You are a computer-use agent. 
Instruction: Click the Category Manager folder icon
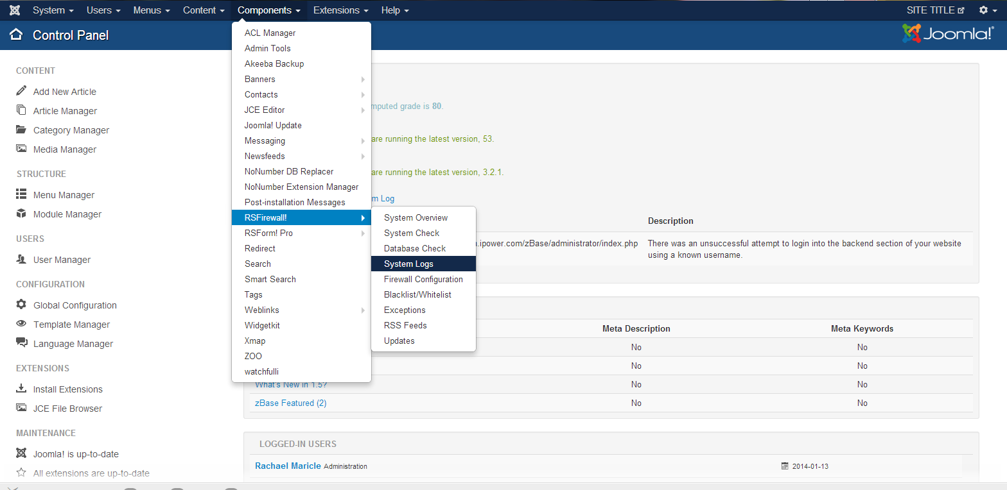(21, 130)
